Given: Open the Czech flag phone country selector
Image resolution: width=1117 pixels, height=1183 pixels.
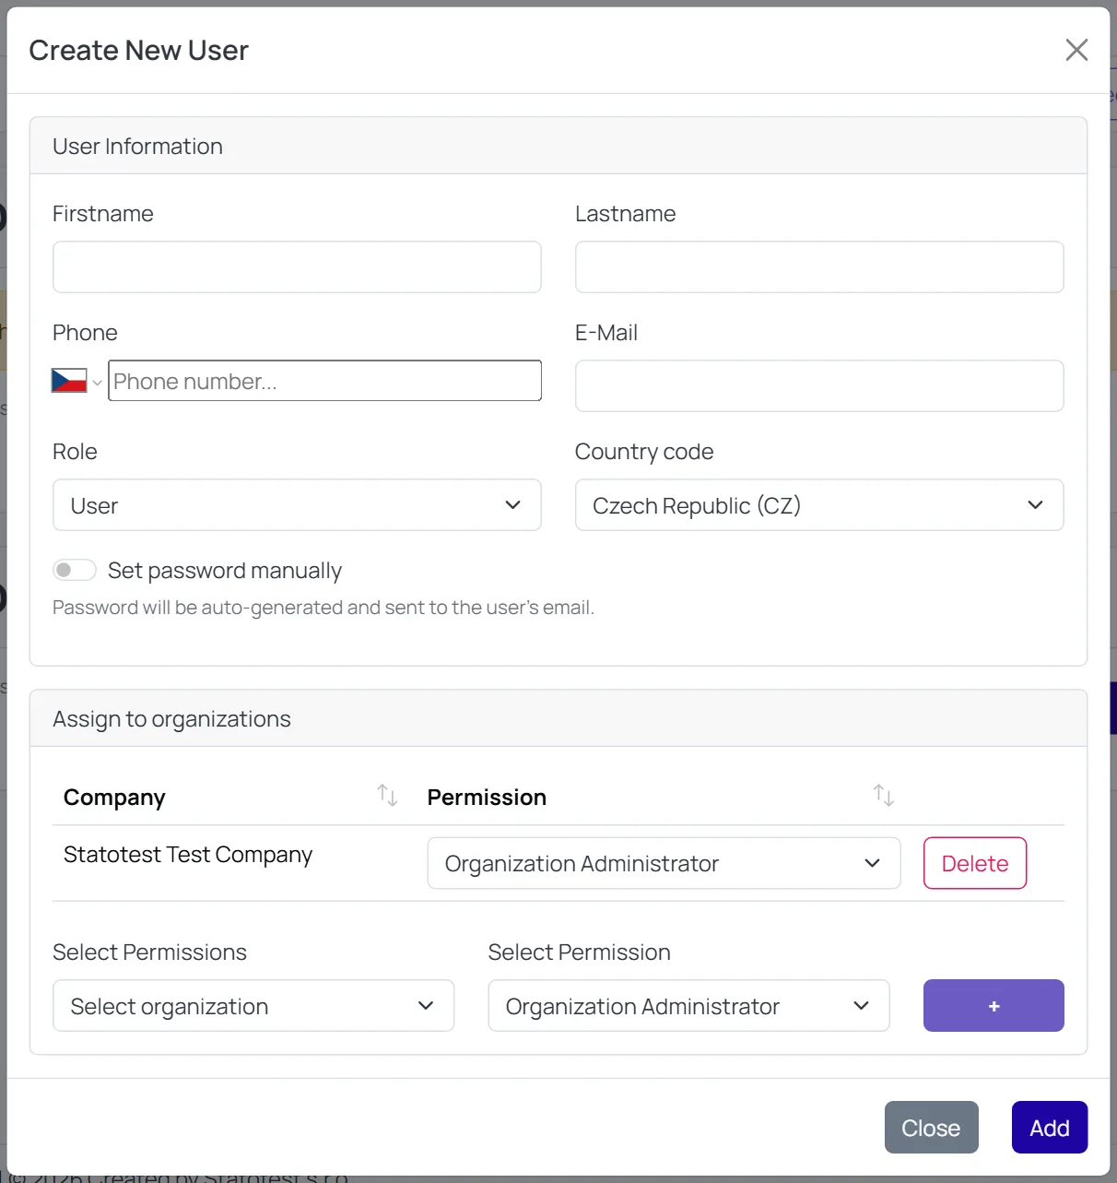Looking at the screenshot, I should tap(76, 381).
